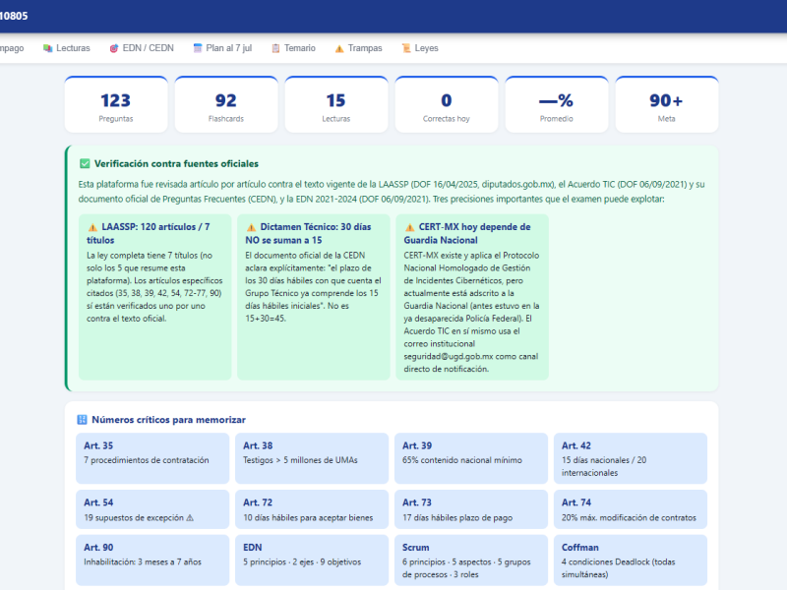This screenshot has width=787, height=590.
Task: Click the books icon beside Lecturas
Action: 47,48
